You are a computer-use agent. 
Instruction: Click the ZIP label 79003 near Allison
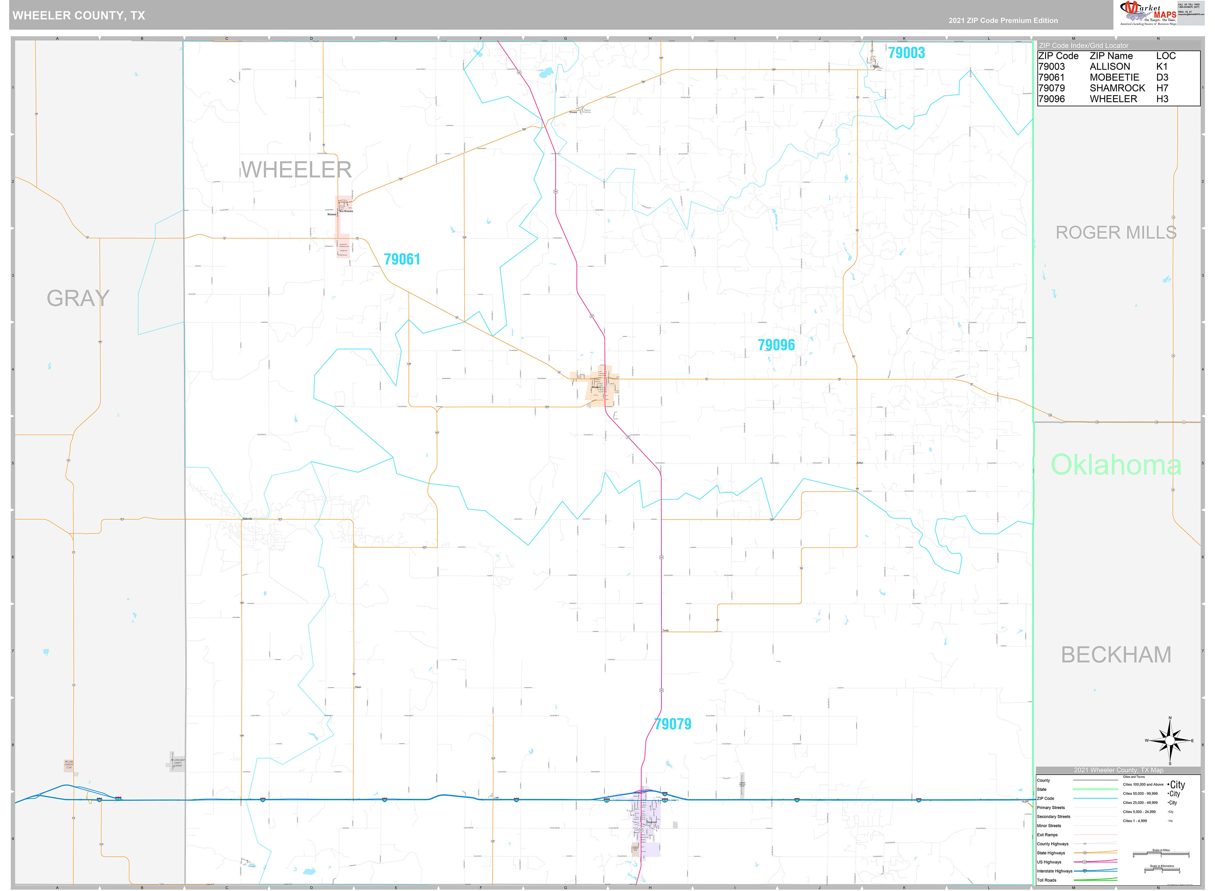point(907,53)
